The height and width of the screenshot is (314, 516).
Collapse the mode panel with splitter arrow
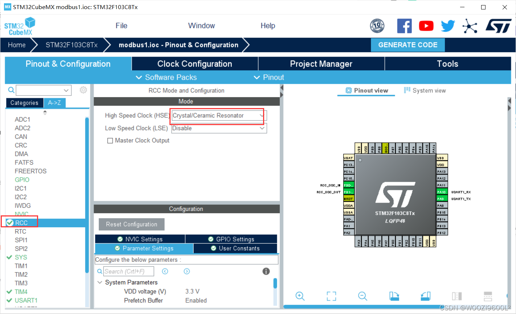pyautogui.click(x=282, y=88)
